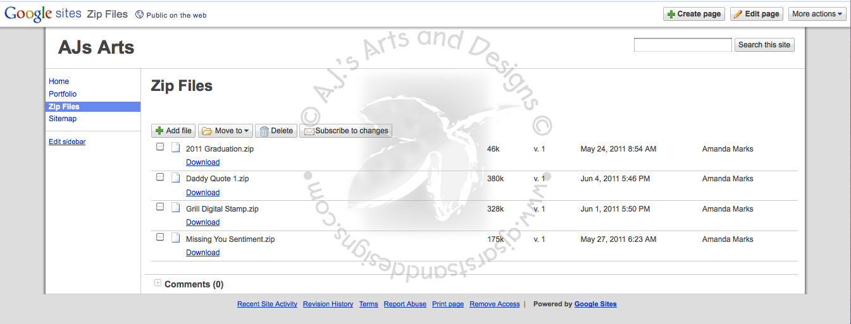Viewport: 851px width, 324px height.
Task: Expand the Comments section
Action: click(158, 284)
